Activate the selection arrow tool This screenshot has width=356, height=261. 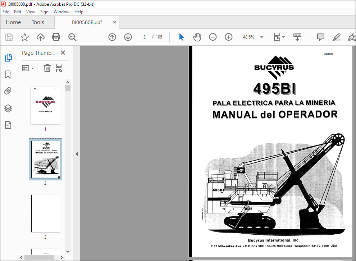coord(181,37)
